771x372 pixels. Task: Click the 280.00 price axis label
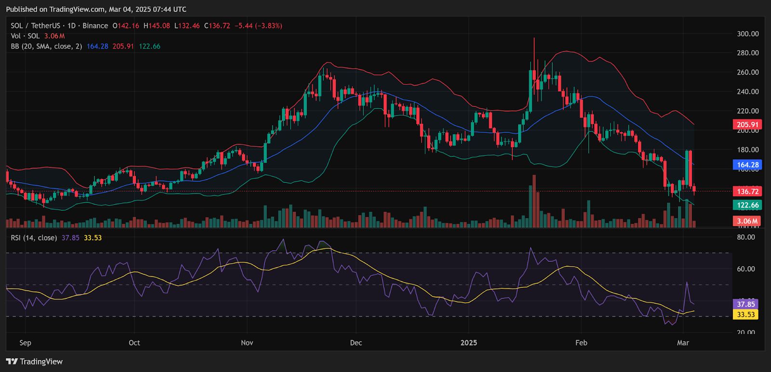748,53
